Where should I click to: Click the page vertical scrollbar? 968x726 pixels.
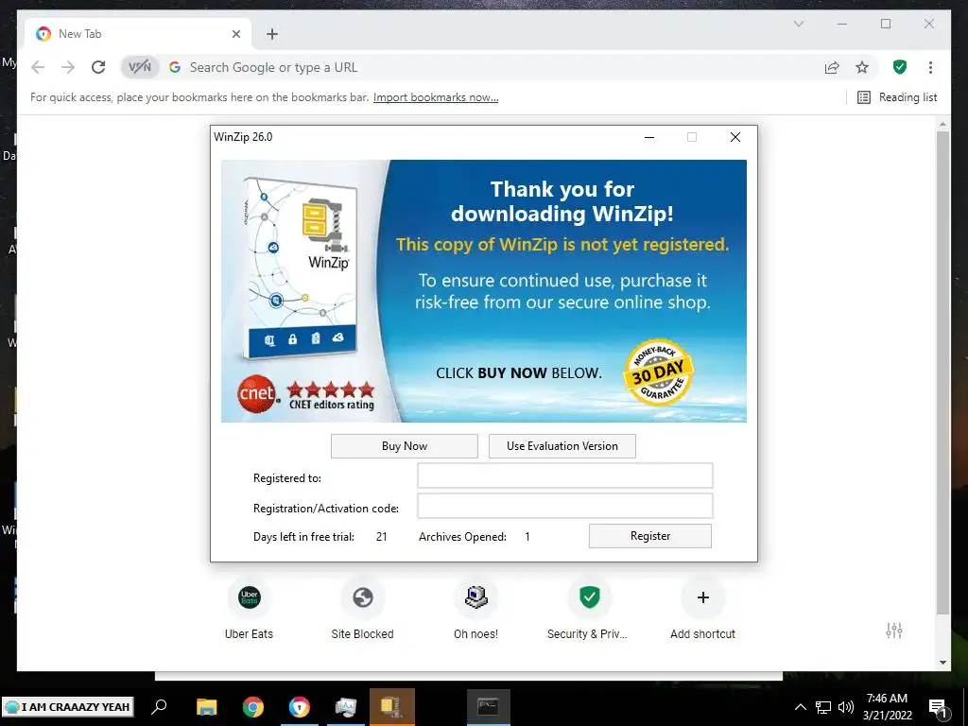942,372
